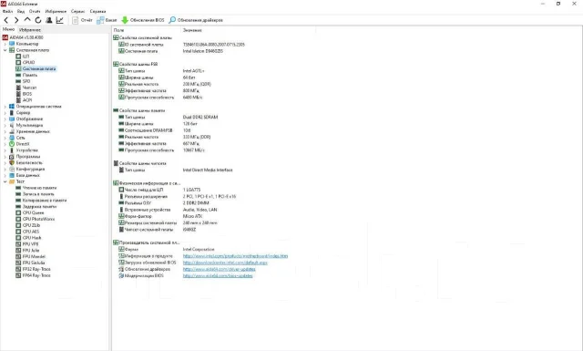The height and width of the screenshot is (351, 583).
Task: Switch to the Меню tab
Action: click(8, 29)
